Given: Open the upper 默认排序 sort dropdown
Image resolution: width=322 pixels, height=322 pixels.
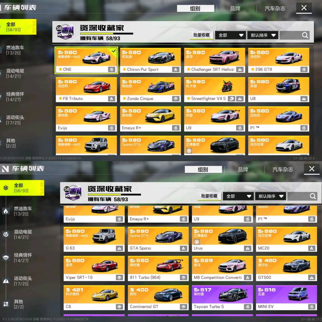Looking at the screenshot, I should click(263, 35).
